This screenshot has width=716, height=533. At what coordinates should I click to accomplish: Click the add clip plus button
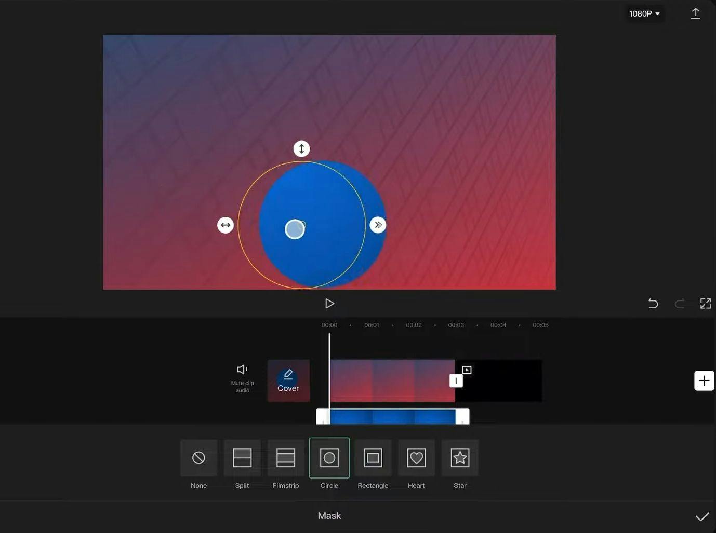[704, 380]
